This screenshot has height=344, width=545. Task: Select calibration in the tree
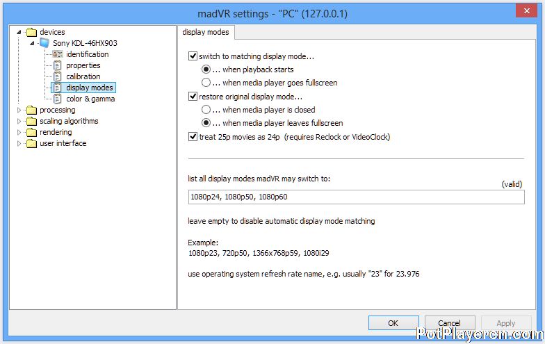pyautogui.click(x=83, y=76)
